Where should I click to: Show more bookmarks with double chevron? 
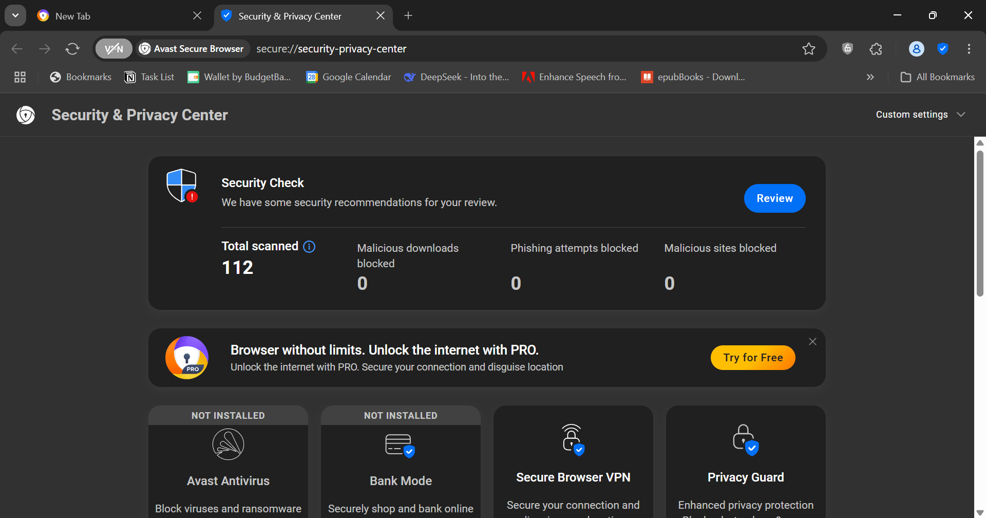click(870, 77)
